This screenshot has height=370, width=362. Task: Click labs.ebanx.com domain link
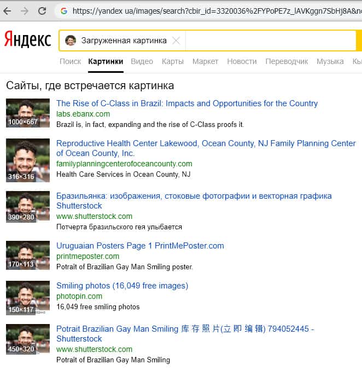click(83, 114)
